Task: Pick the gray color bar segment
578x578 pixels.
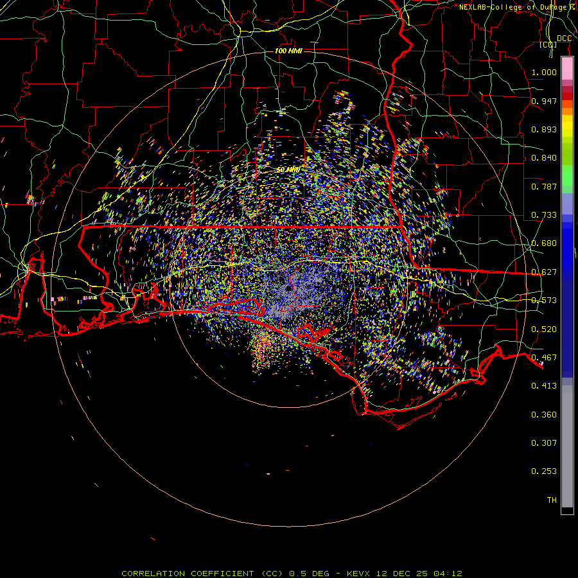Action: click(567, 446)
